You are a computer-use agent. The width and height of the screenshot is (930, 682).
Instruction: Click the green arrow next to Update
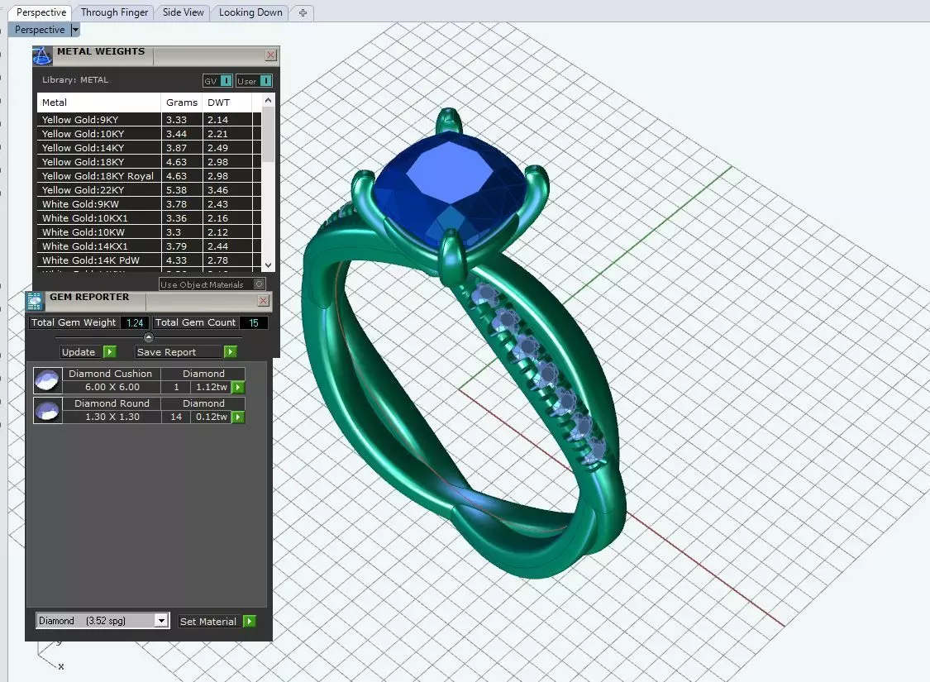point(110,351)
